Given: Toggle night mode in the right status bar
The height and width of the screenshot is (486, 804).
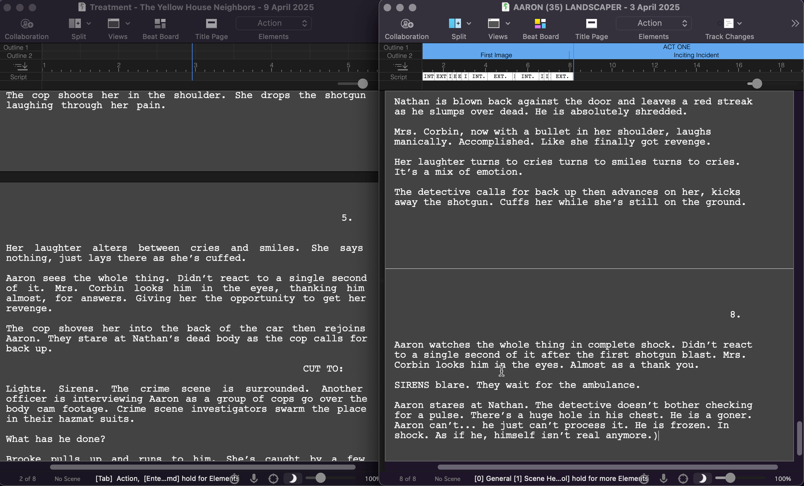Looking at the screenshot, I should (x=702, y=478).
